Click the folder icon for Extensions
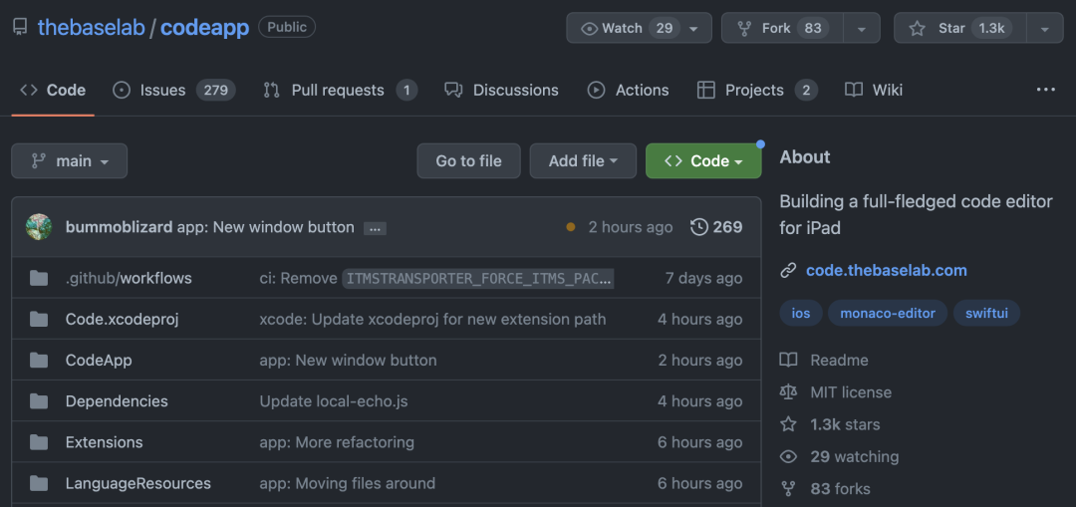The width and height of the screenshot is (1076, 507). (39, 442)
